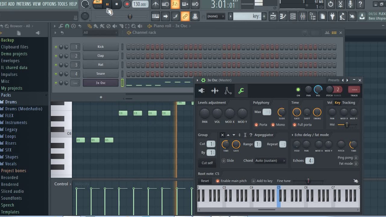Open the VIEW menu
The width and height of the screenshot is (386, 217).
pyautogui.click(x=36, y=4)
